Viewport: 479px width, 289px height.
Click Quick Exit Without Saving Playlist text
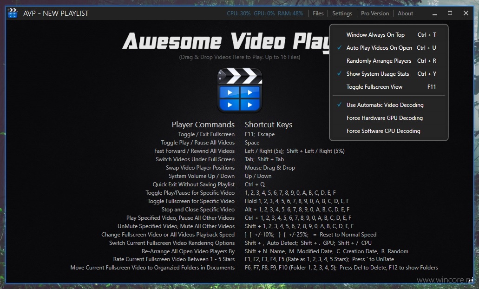(x=194, y=184)
